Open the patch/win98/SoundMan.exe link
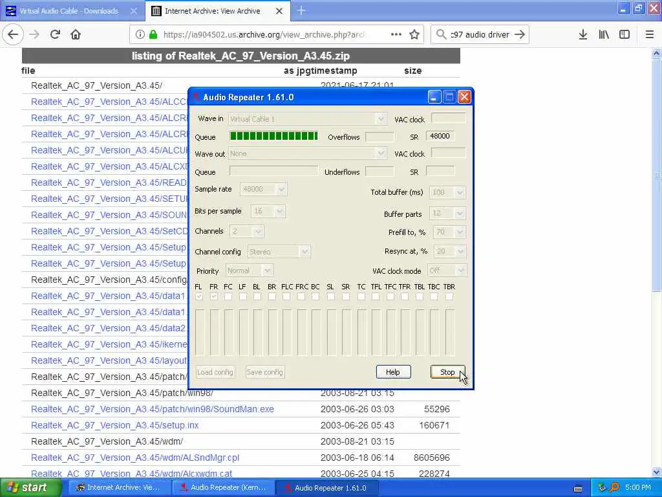This screenshot has height=497, width=662. click(x=153, y=409)
